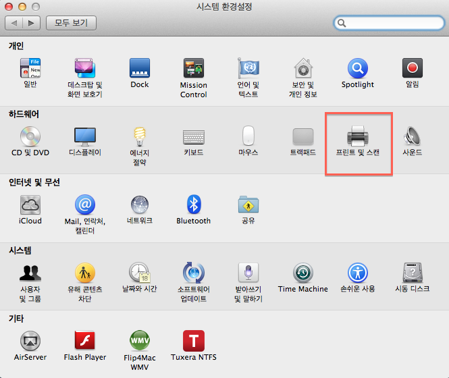Go forward with the right arrow button

click(31, 23)
